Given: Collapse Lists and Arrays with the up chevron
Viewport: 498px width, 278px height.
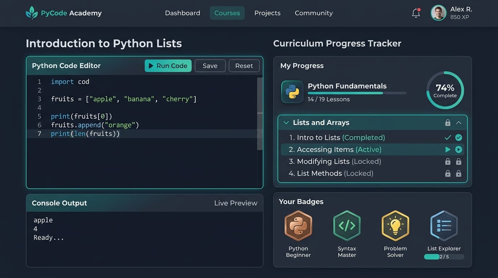Looking at the screenshot, I should pos(459,123).
